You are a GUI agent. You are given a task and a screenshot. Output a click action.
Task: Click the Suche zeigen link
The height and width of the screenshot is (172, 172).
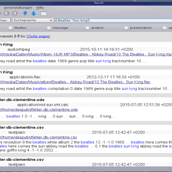(x=38, y=36)
